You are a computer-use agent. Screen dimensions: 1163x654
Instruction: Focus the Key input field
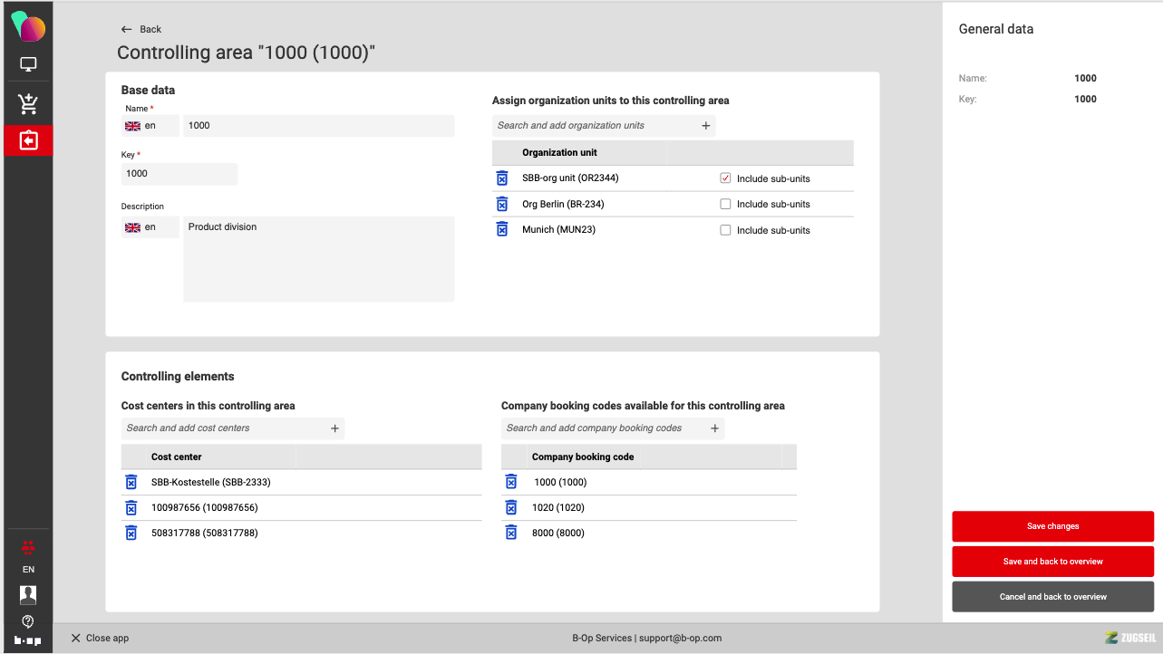[179, 174]
